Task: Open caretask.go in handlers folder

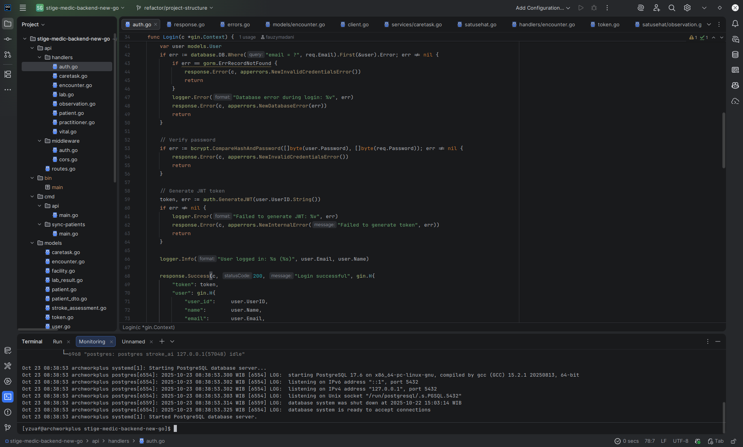Action: [73, 76]
